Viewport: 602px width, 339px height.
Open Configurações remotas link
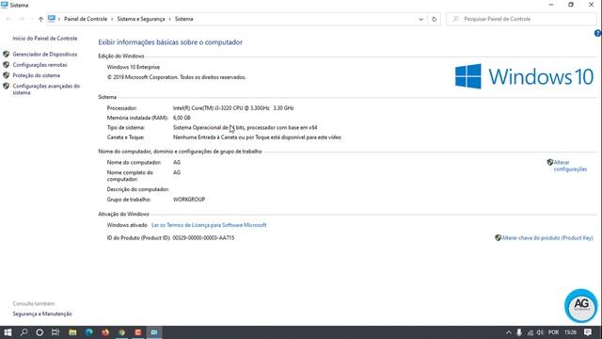pyautogui.click(x=40, y=65)
